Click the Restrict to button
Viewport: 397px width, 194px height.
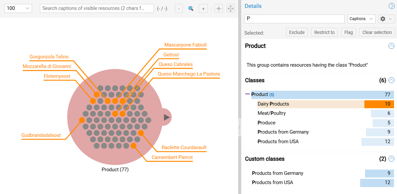click(x=324, y=32)
